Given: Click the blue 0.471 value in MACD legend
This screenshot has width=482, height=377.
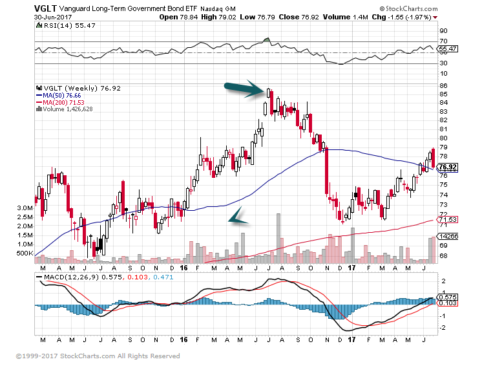Looking at the screenshot, I should (x=163, y=277).
